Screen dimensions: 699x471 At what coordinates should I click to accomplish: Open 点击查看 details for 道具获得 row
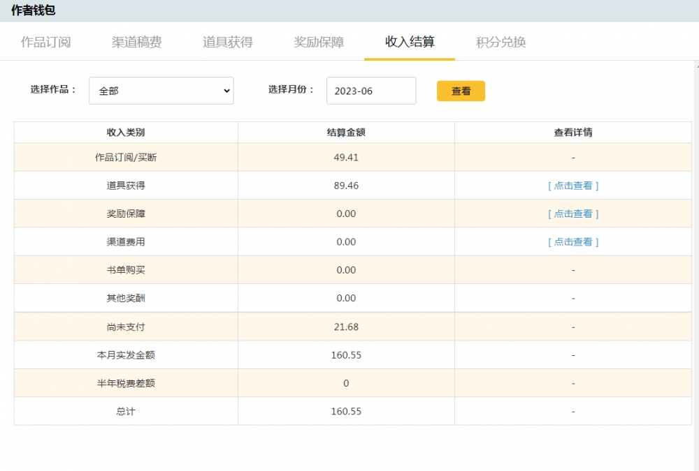click(x=573, y=186)
